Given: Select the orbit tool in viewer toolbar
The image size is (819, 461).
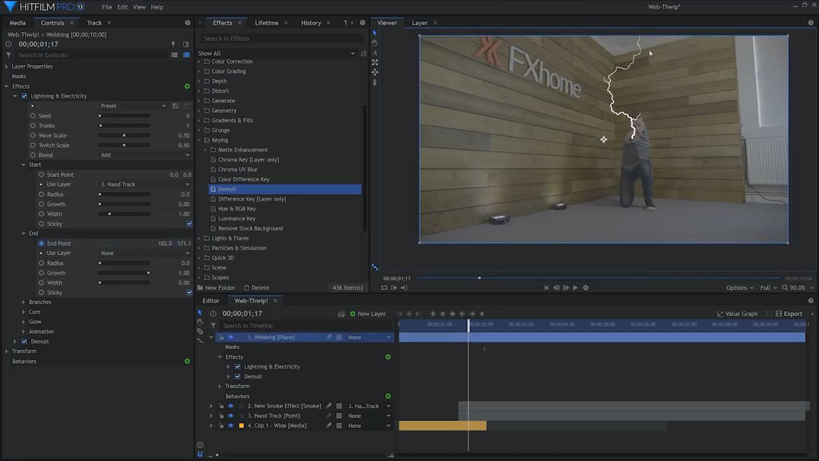Looking at the screenshot, I should click(375, 72).
